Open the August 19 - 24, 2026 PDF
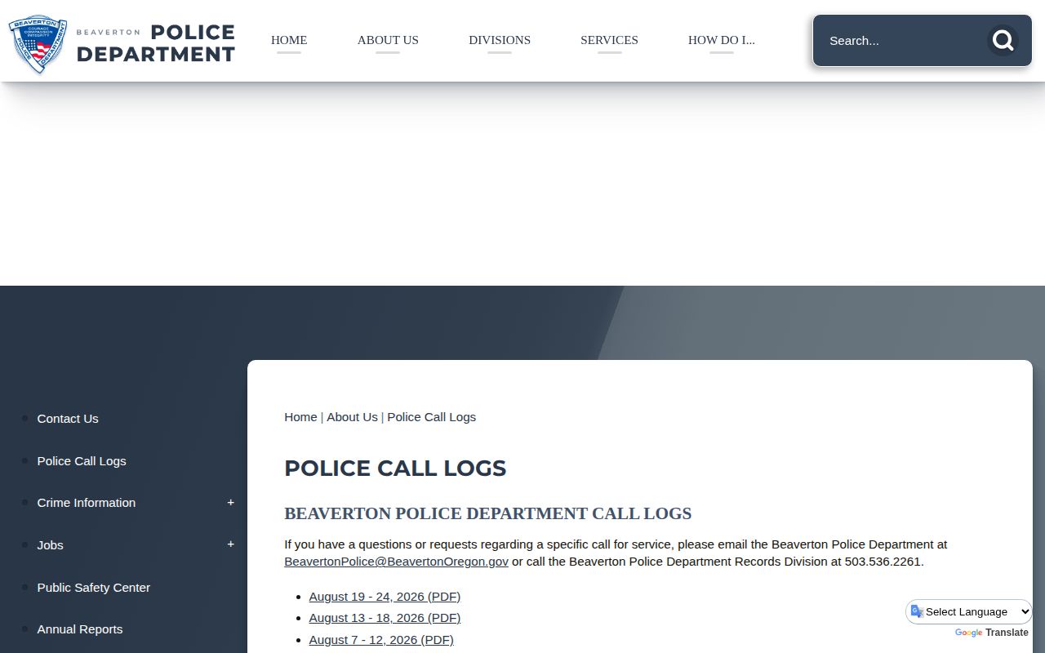This screenshot has width=1045, height=653. (385, 597)
